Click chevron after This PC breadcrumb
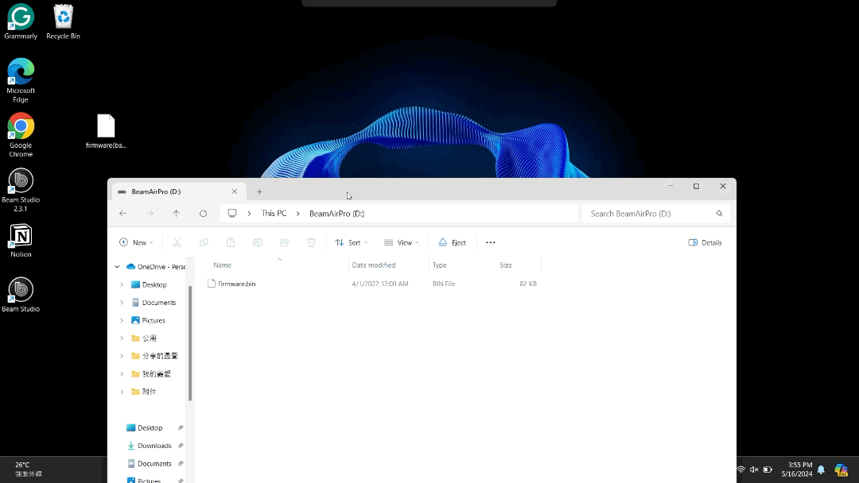Image resolution: width=859 pixels, height=483 pixels. coord(297,214)
